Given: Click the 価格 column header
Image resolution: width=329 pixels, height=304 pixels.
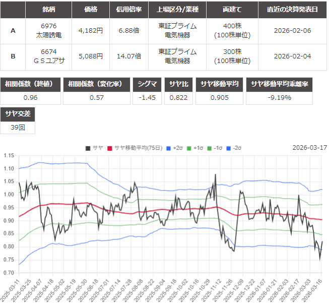Looking at the screenshot, I should [x=91, y=10].
